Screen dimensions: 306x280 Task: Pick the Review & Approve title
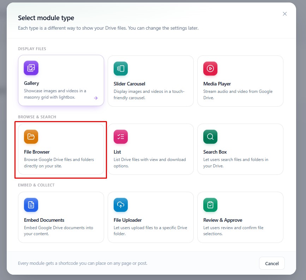click(x=223, y=220)
